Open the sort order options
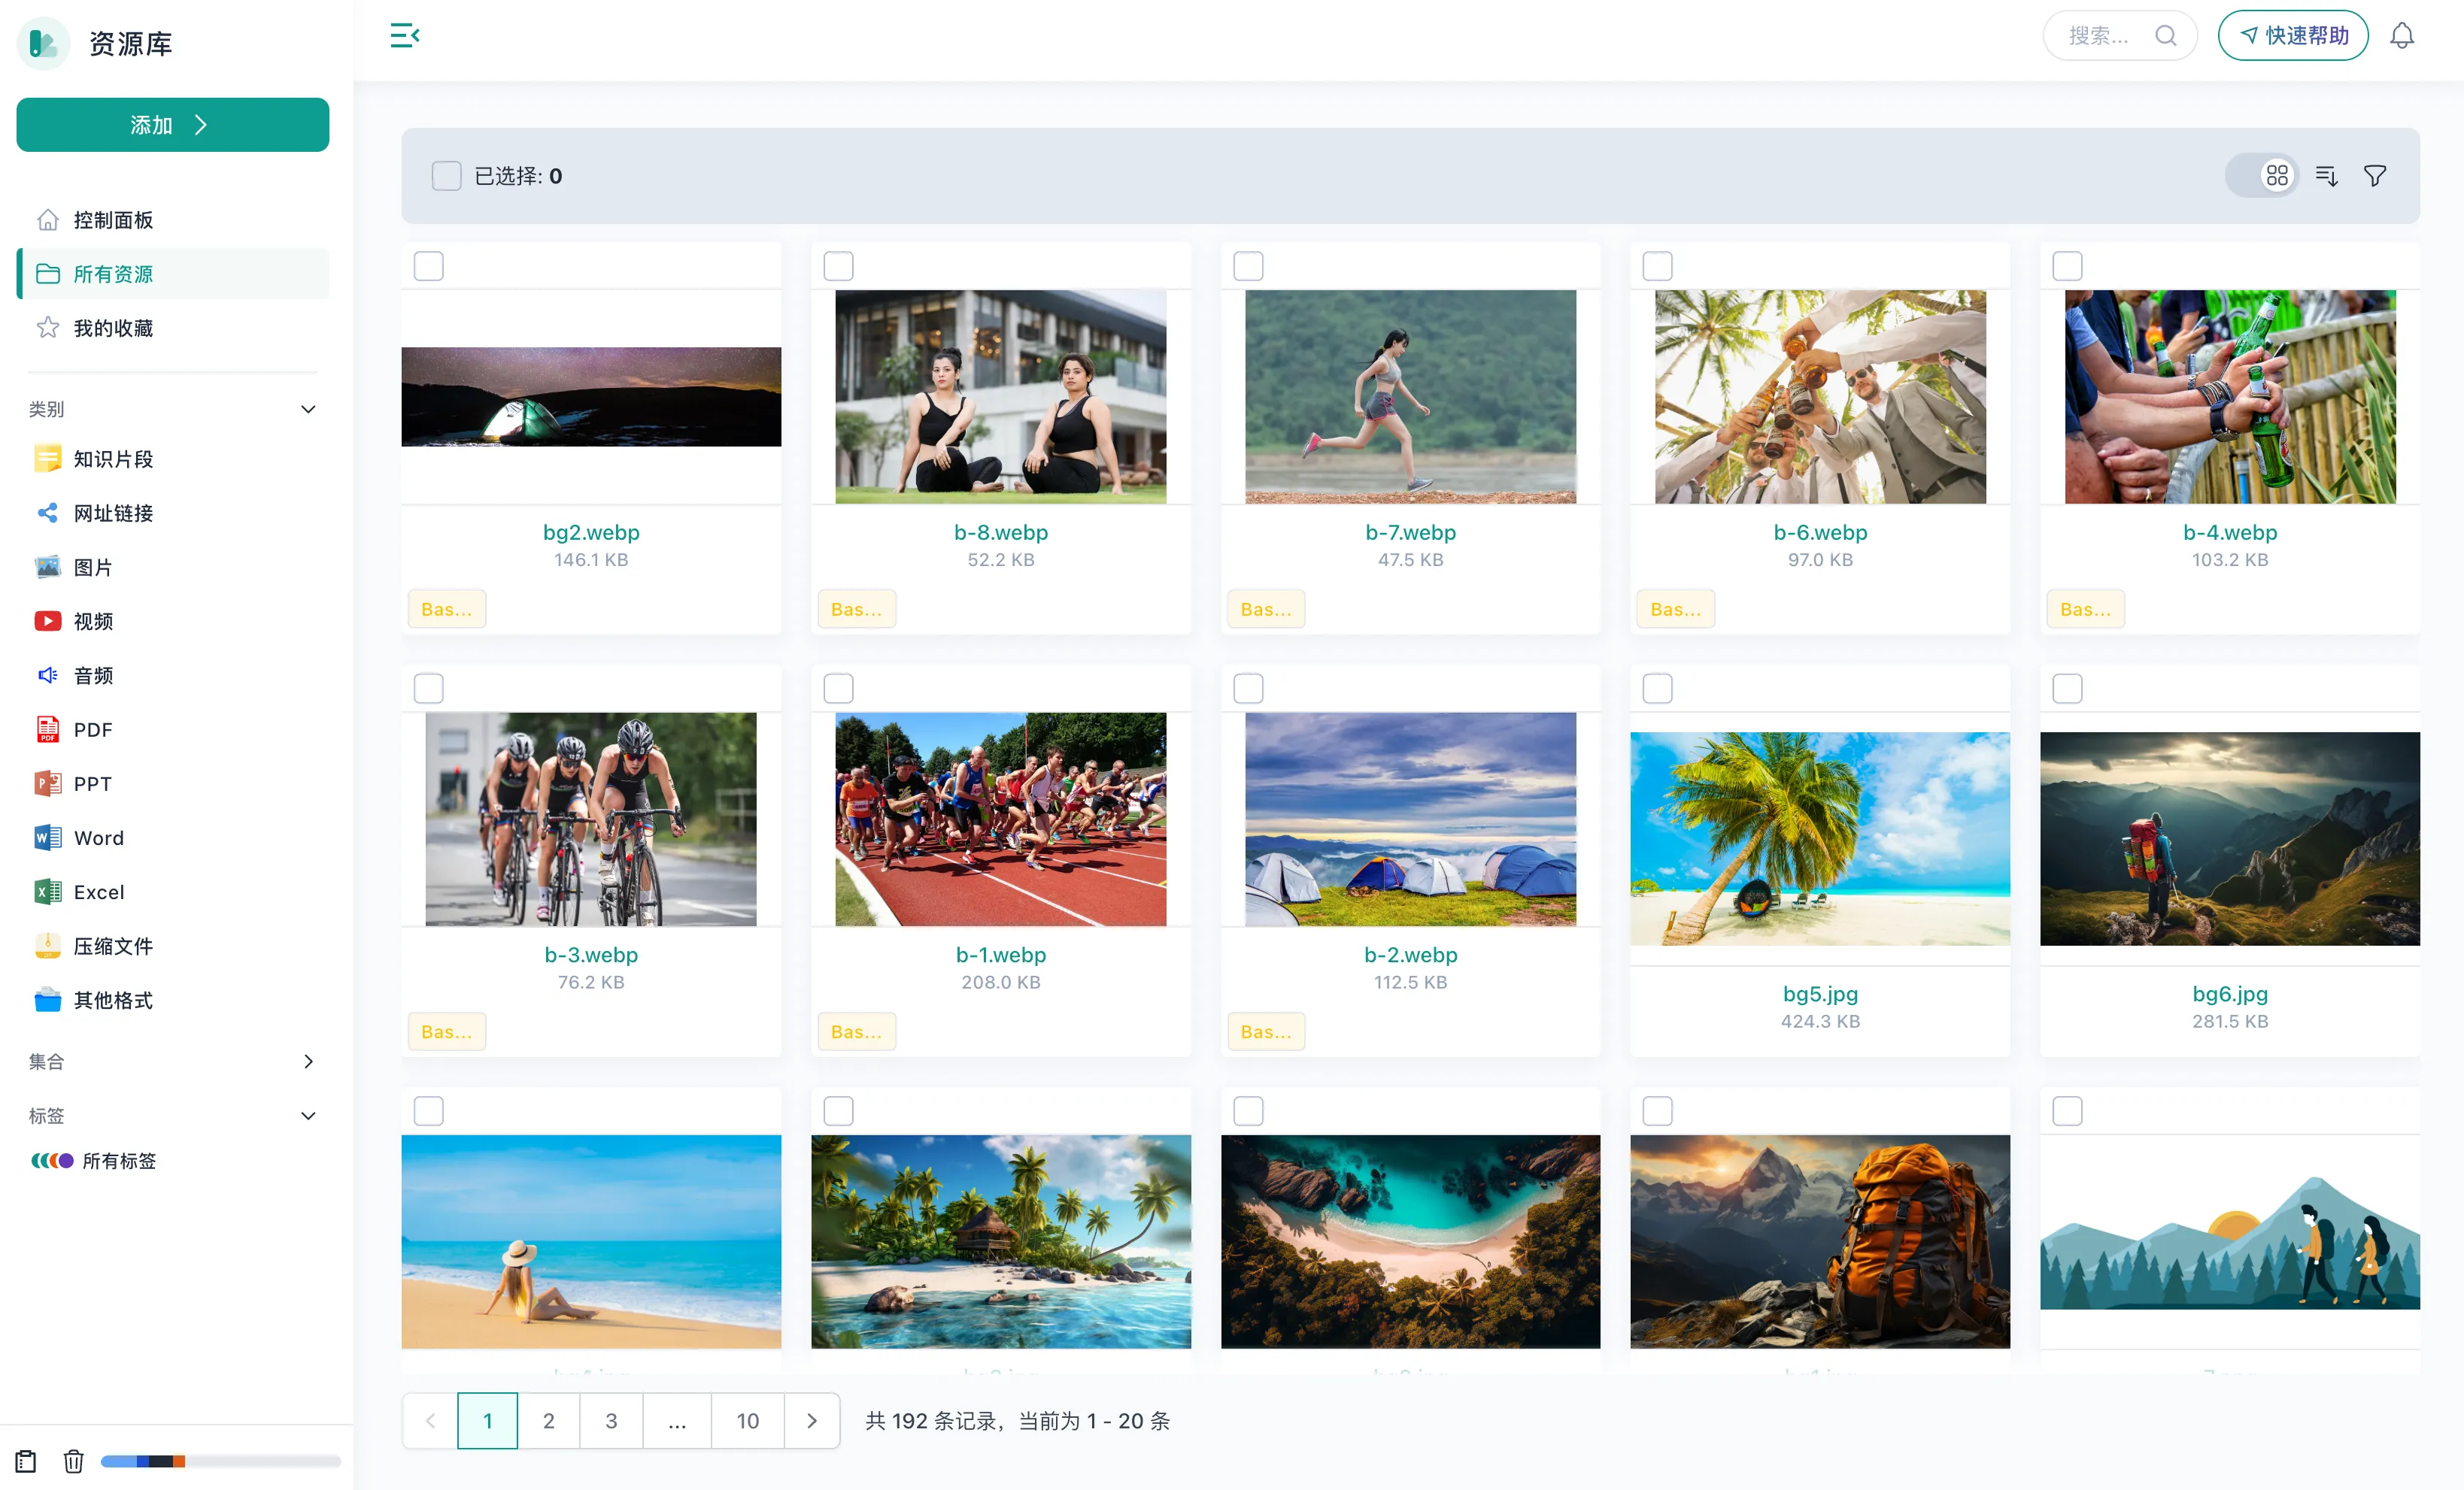Screen dimensions: 2464x1490 tap(2326, 176)
